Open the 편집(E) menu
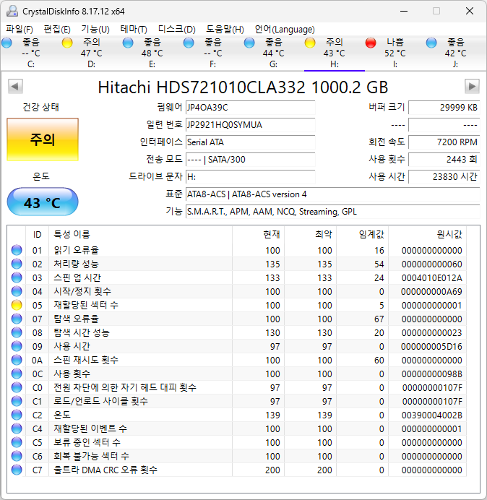Viewport: 487px width, 500px height. [x=57, y=30]
